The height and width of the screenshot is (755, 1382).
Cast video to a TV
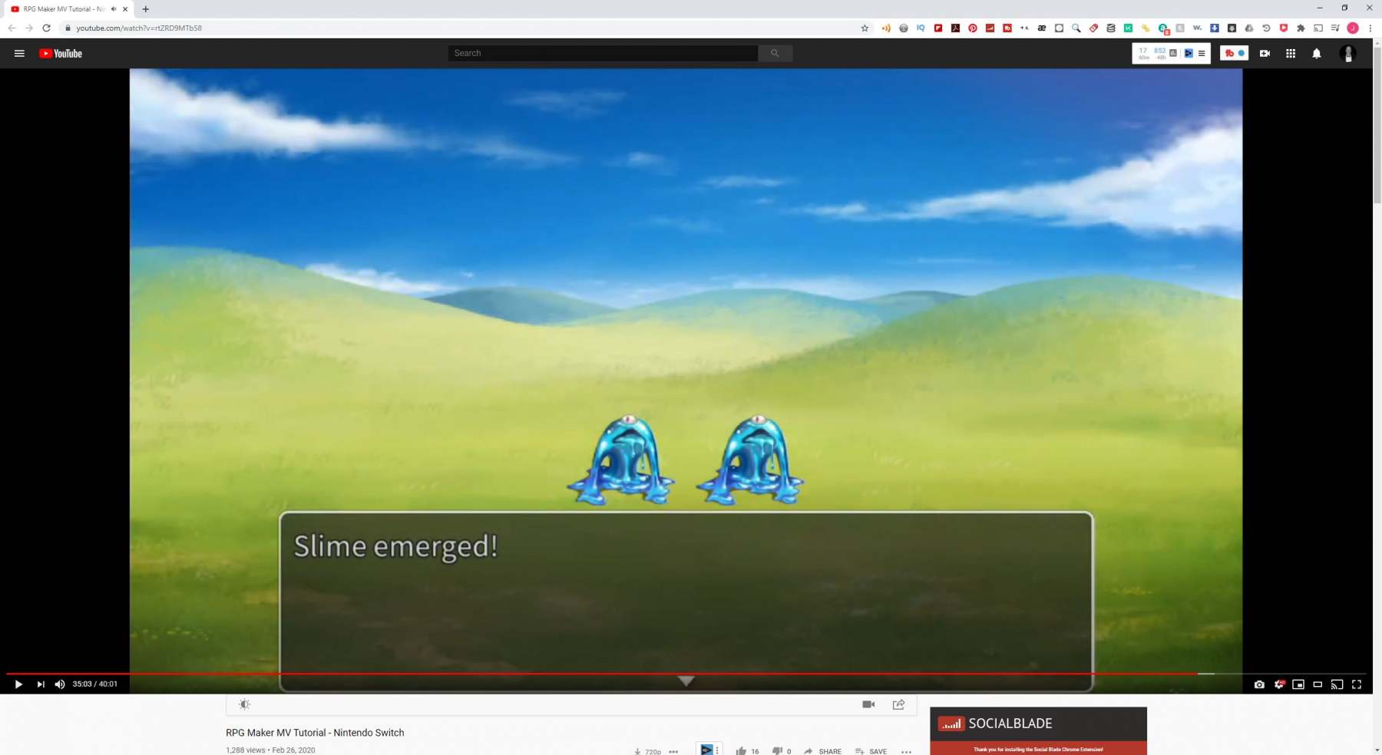[1337, 684]
